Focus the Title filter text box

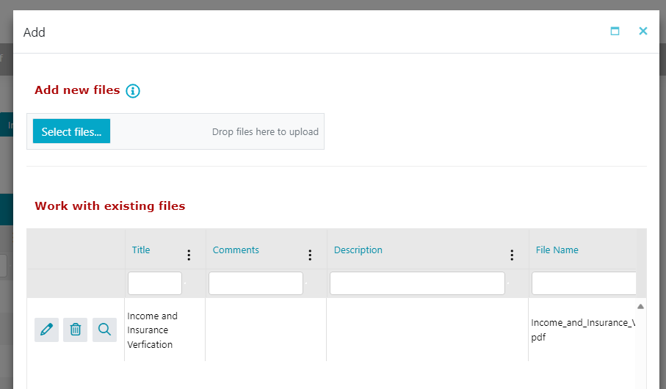click(x=155, y=283)
